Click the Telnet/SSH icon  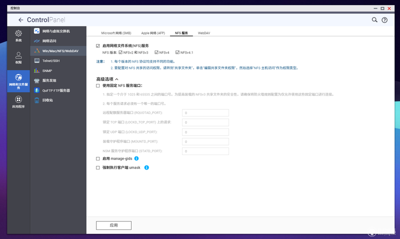[36, 60]
